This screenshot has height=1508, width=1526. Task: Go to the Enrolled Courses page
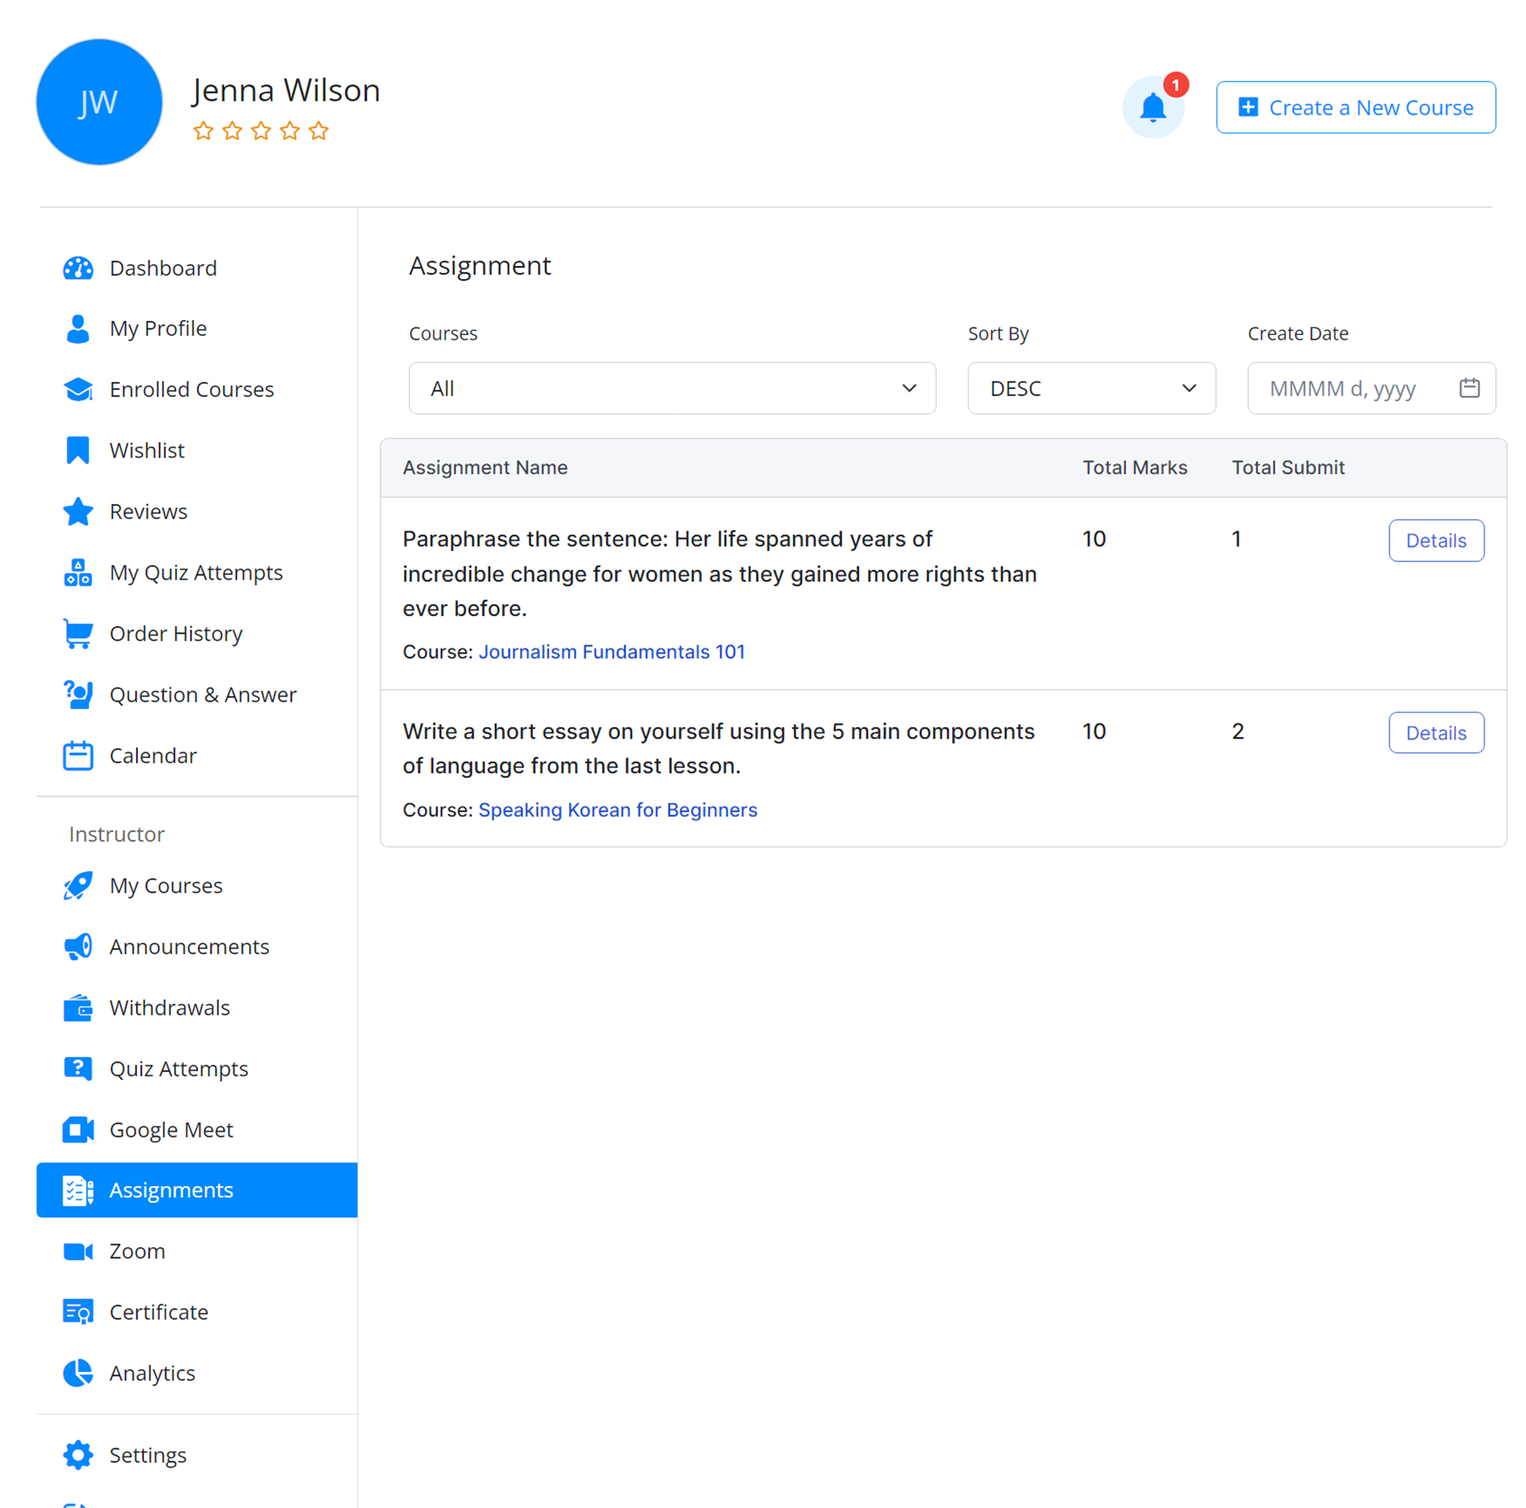[191, 390]
